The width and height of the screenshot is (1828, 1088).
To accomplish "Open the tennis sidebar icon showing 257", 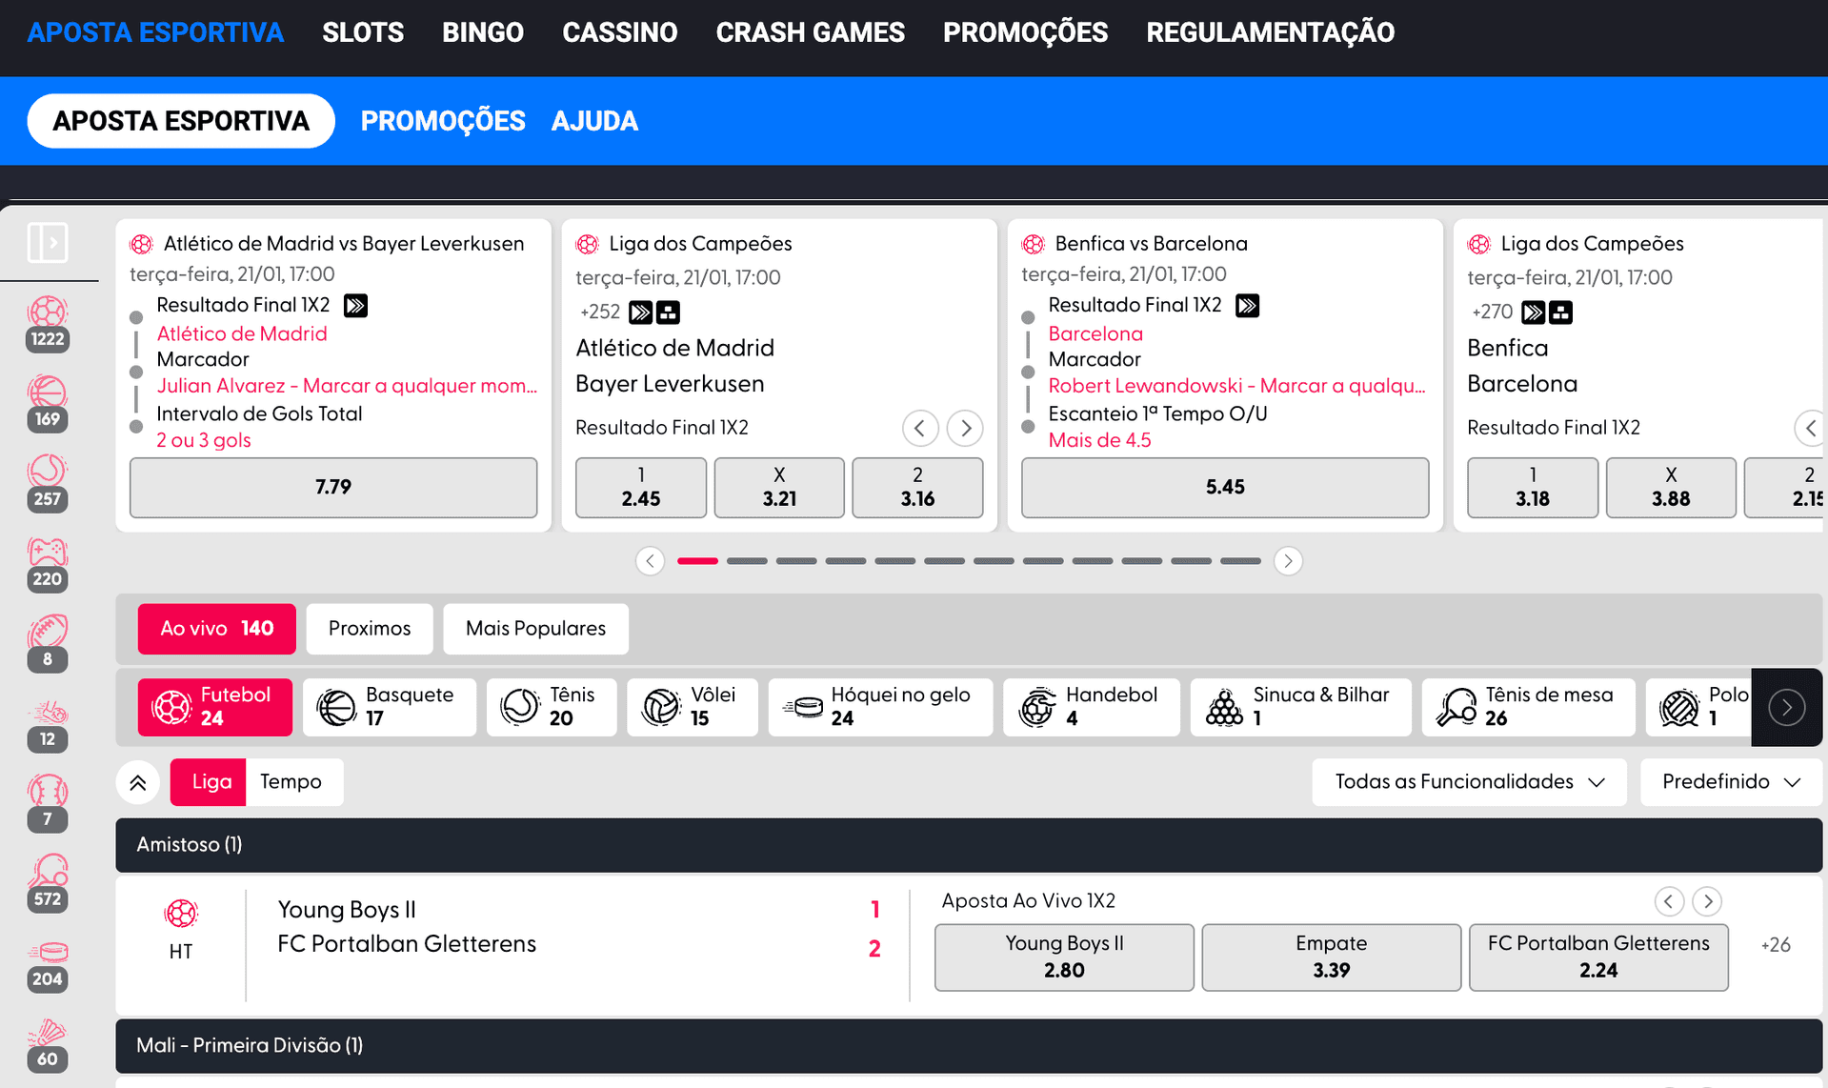I will tap(48, 484).
